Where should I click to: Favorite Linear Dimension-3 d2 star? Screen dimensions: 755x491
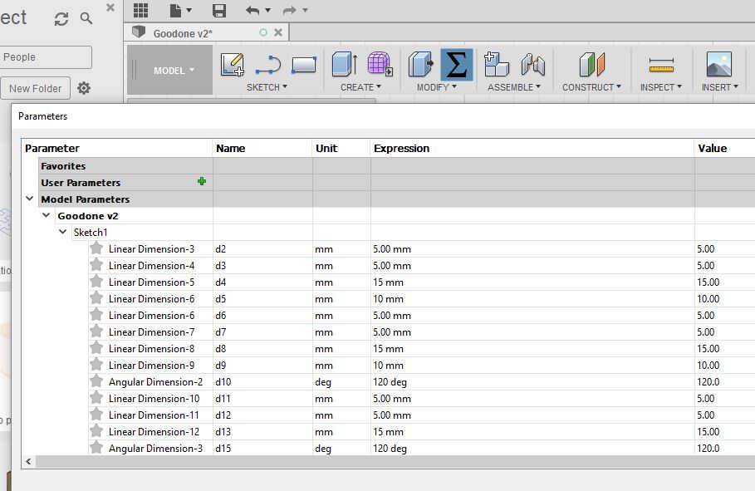[x=96, y=248]
